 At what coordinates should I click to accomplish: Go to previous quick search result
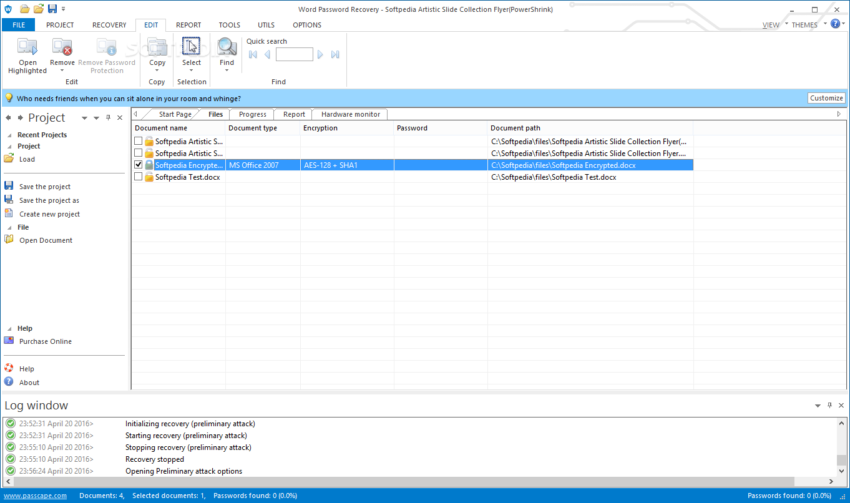[x=267, y=54]
